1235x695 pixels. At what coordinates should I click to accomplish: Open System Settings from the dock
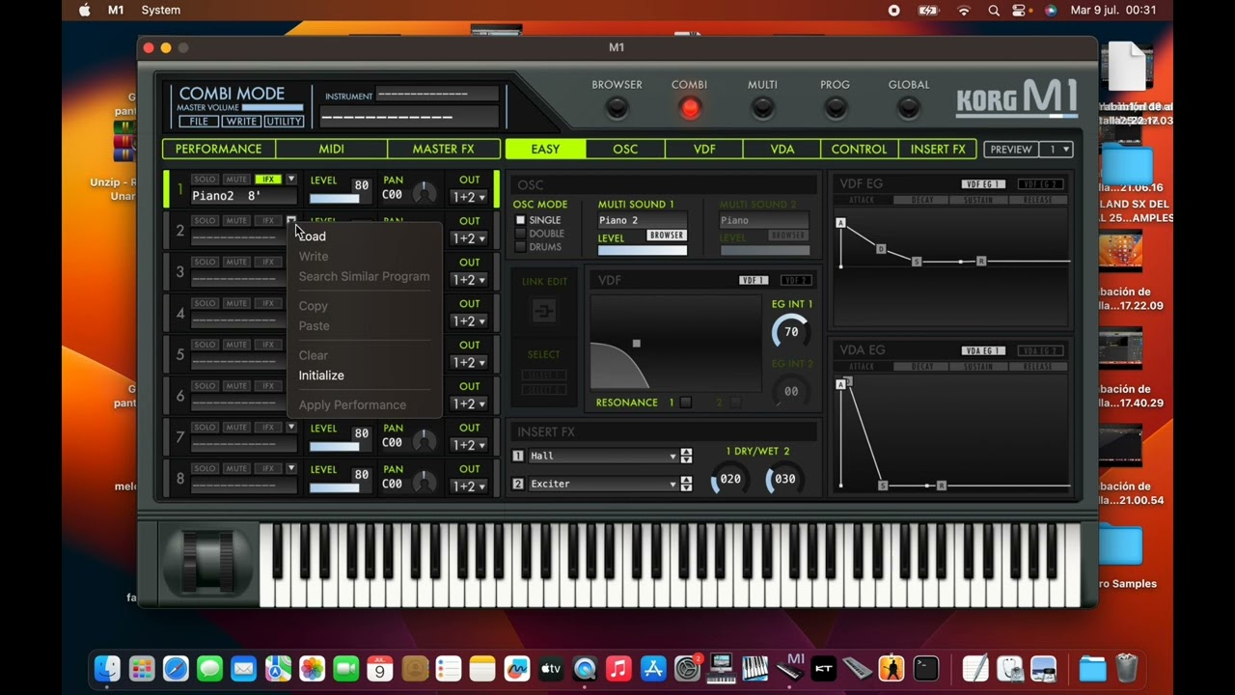pos(687,668)
